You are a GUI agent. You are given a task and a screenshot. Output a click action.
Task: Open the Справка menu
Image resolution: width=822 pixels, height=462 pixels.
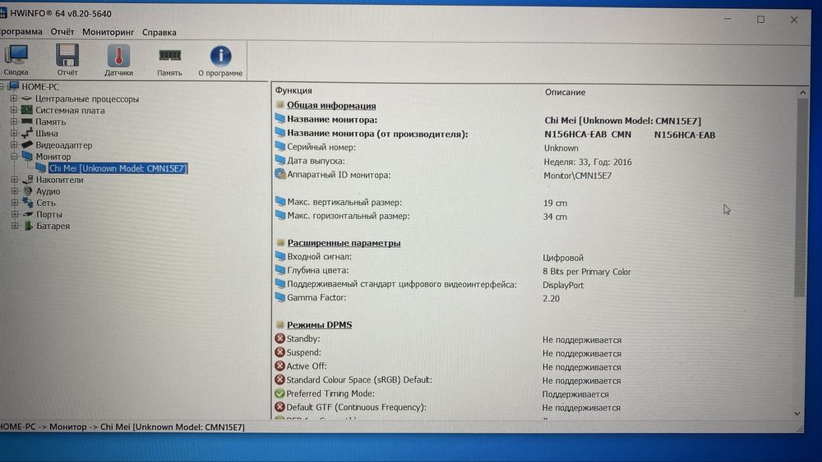point(159,33)
